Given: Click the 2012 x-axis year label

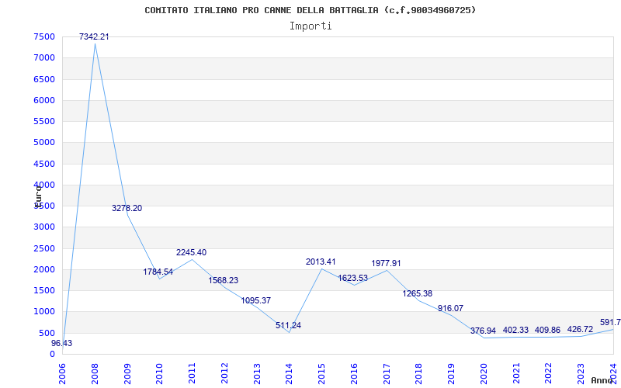Looking at the screenshot, I should pos(224,374).
